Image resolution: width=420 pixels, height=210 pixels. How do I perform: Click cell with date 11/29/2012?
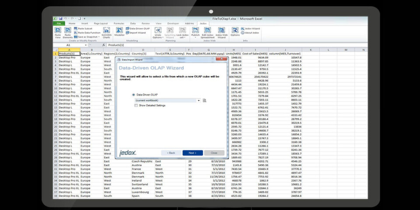[x=208, y=176]
